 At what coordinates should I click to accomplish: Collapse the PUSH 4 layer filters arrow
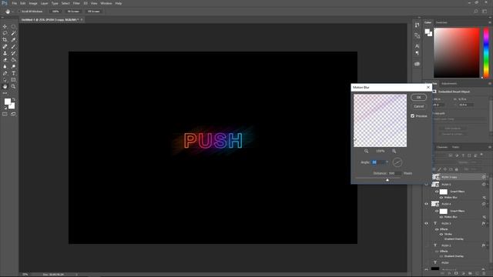[488, 204]
